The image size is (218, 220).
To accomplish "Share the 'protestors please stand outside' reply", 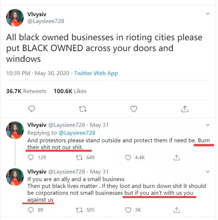I will (x=177, y=158).
